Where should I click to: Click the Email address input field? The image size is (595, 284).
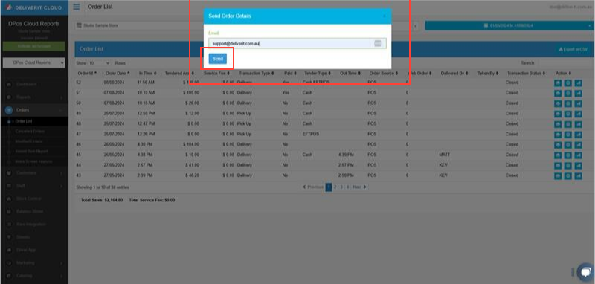[x=297, y=43]
